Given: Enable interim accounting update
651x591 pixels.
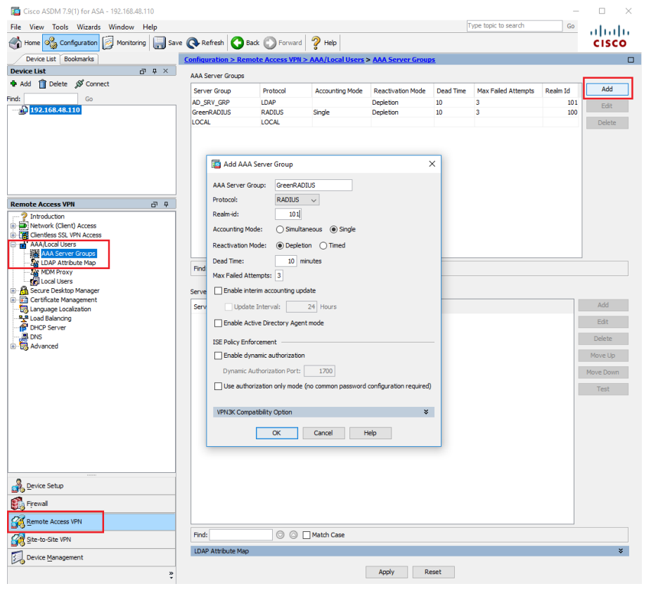Looking at the screenshot, I should [219, 290].
